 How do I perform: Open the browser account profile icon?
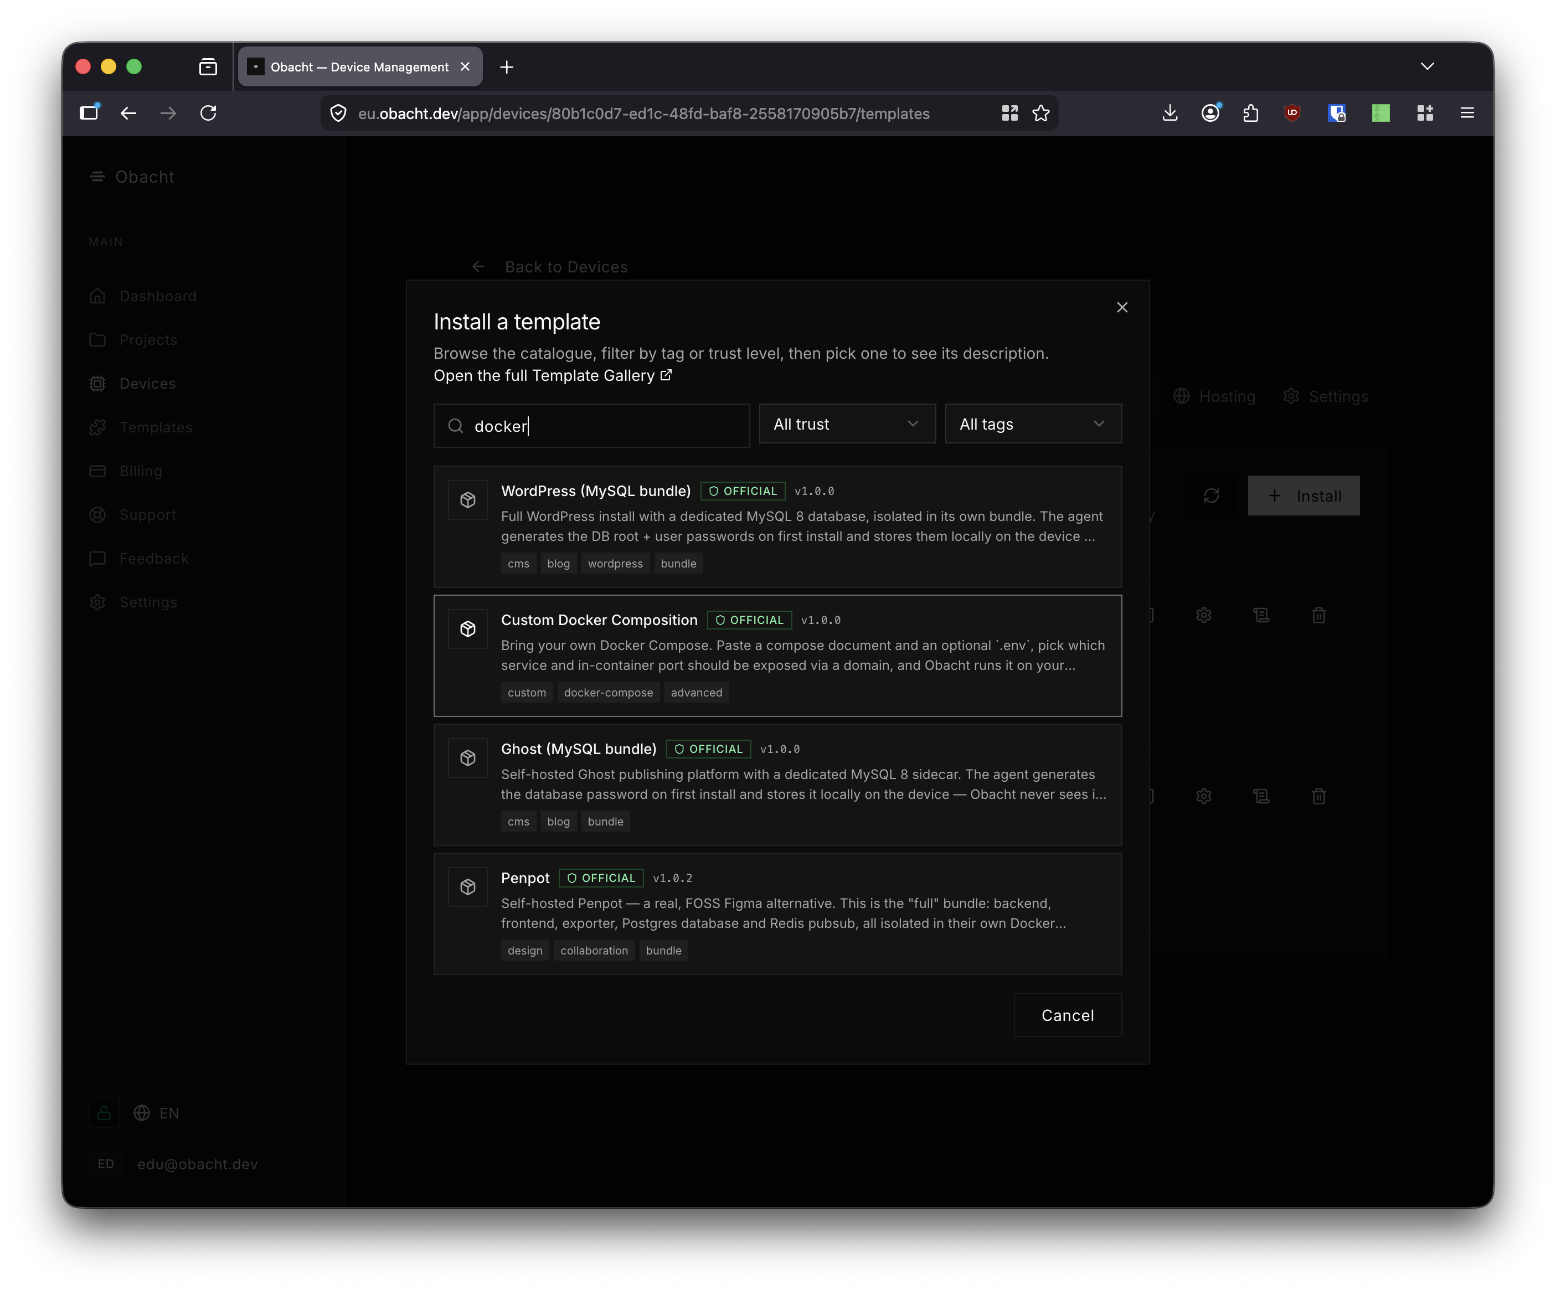coord(1210,112)
